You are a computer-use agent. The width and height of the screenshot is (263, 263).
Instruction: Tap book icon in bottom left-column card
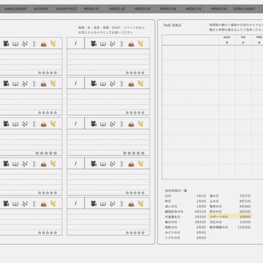(15, 204)
